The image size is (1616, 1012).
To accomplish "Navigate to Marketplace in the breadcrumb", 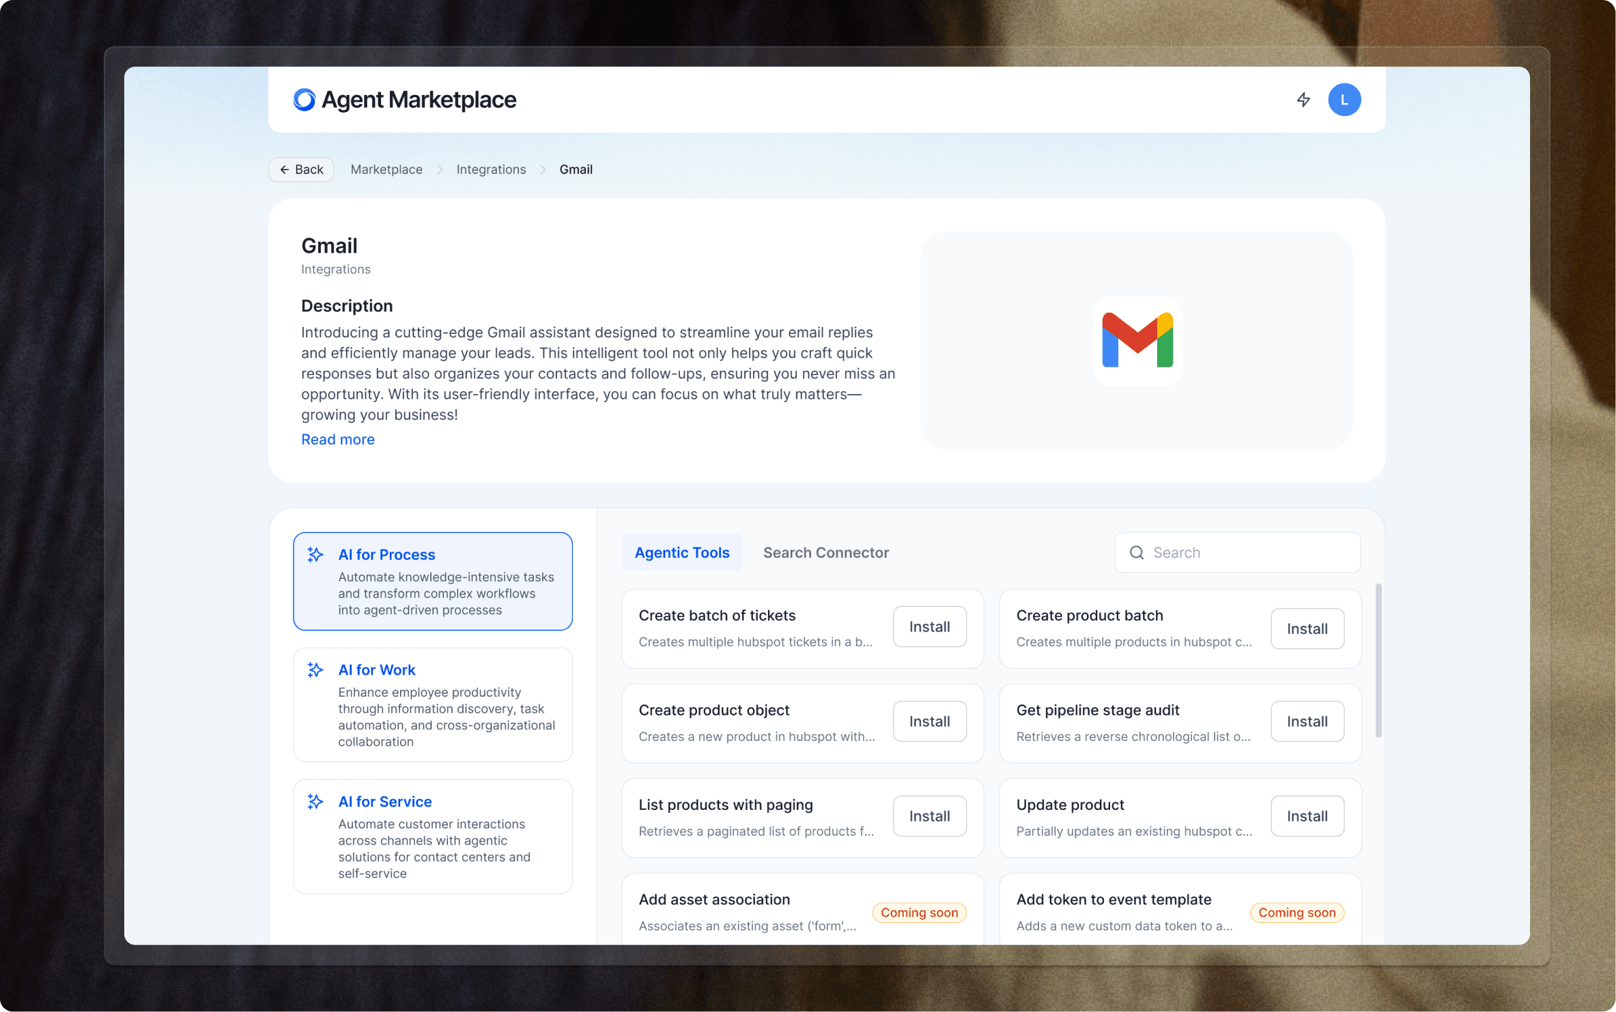I will click(386, 169).
